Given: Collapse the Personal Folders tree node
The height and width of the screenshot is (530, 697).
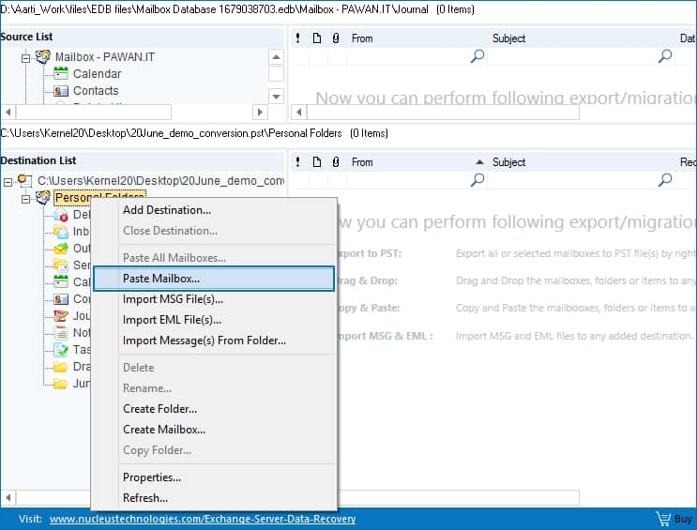Looking at the screenshot, I should click(26, 198).
